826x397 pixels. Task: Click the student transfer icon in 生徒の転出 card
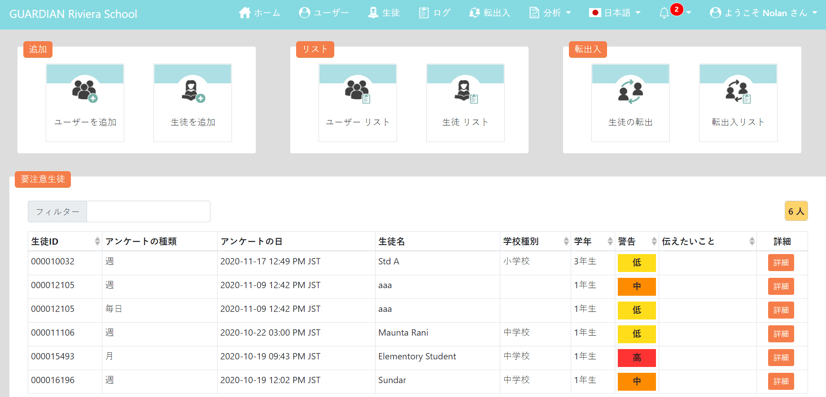pos(630,91)
